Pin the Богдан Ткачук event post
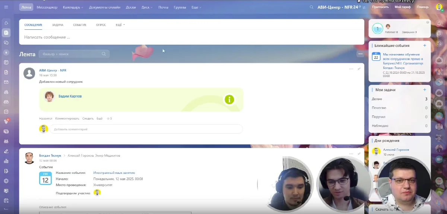 tap(359, 154)
